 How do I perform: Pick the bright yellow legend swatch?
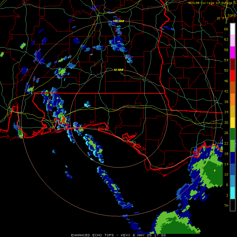click(x=233, y=122)
